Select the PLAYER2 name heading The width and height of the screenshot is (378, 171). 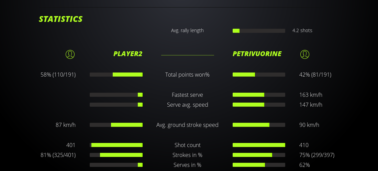pos(128,54)
